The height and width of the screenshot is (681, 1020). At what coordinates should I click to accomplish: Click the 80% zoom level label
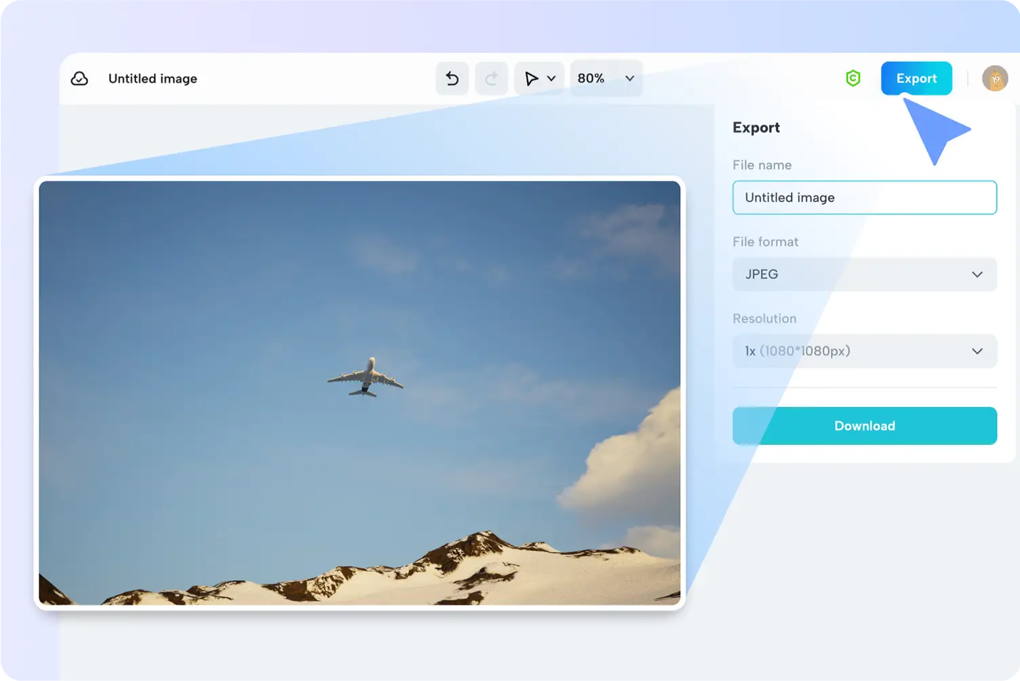(x=591, y=78)
